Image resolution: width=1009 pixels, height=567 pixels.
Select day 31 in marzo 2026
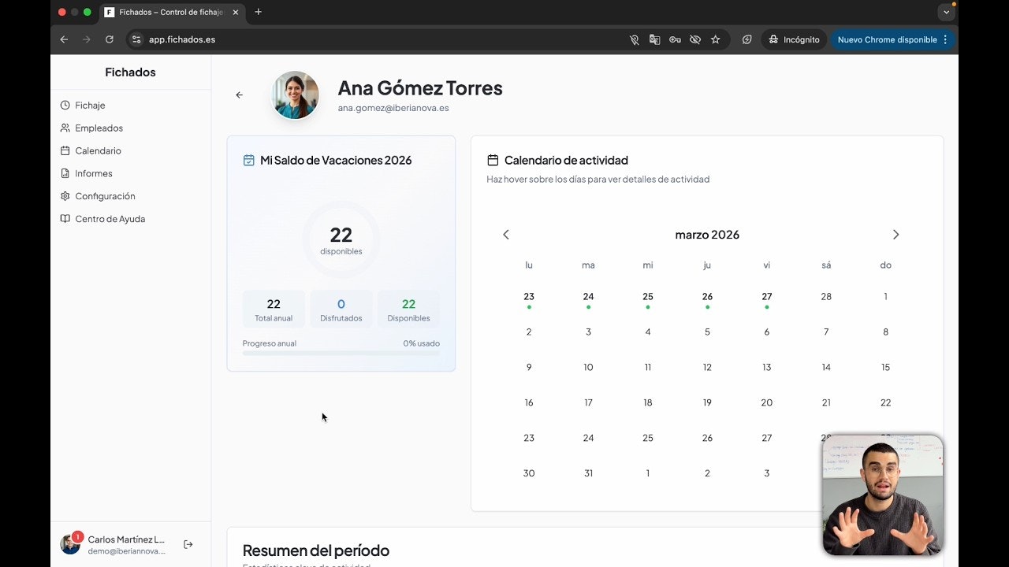[588, 473]
